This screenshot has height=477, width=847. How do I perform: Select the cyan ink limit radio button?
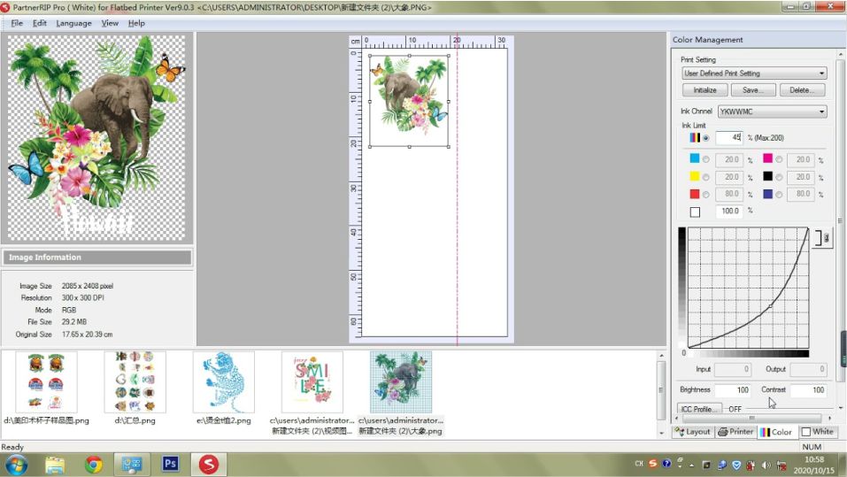(x=705, y=160)
